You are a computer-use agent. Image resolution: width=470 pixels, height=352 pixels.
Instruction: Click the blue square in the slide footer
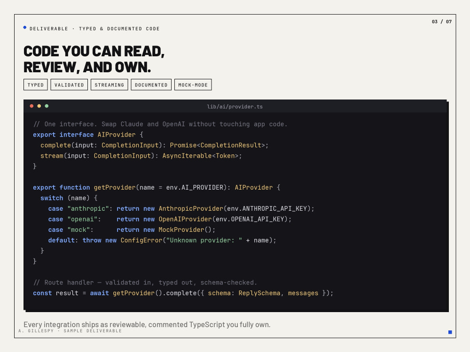click(450, 332)
